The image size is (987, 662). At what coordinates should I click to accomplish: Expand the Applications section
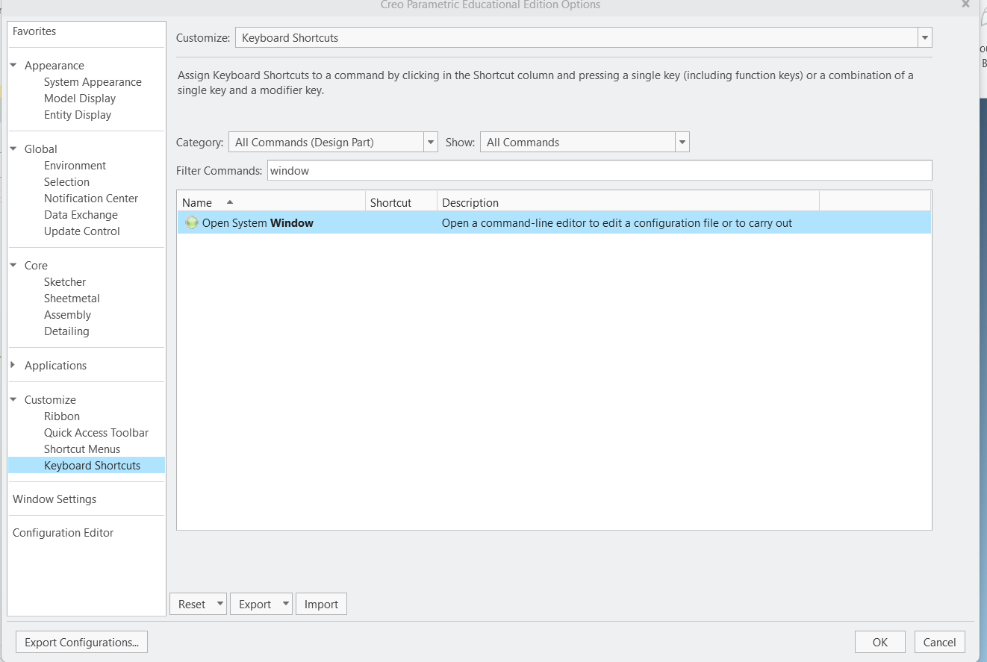click(11, 365)
